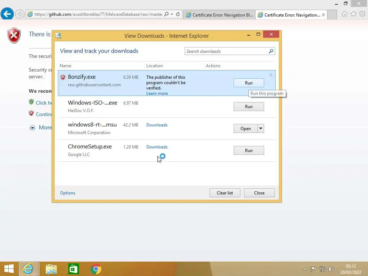Click the View Downloads dialog title icon
The width and height of the screenshot is (368, 276).
tap(58, 36)
